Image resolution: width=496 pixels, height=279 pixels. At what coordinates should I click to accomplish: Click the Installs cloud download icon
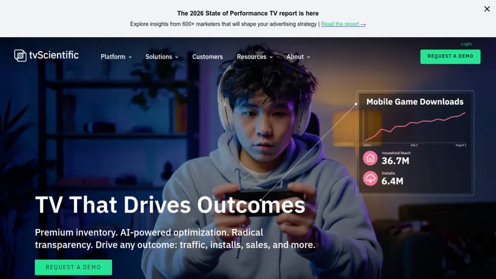pos(370,179)
